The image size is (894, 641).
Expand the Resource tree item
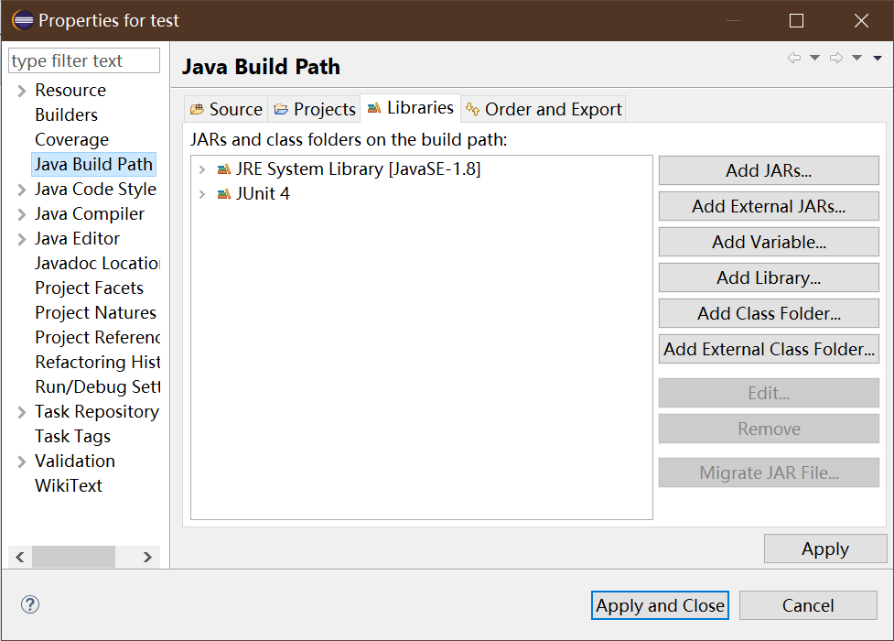(x=22, y=91)
